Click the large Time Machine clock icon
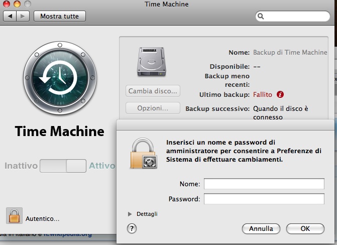This screenshot has width=337, height=245. 60,78
